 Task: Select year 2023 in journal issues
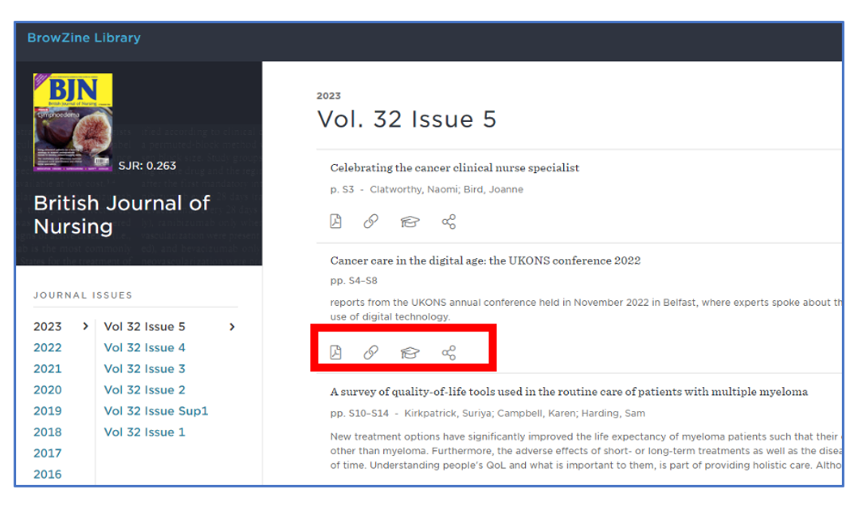(x=47, y=327)
